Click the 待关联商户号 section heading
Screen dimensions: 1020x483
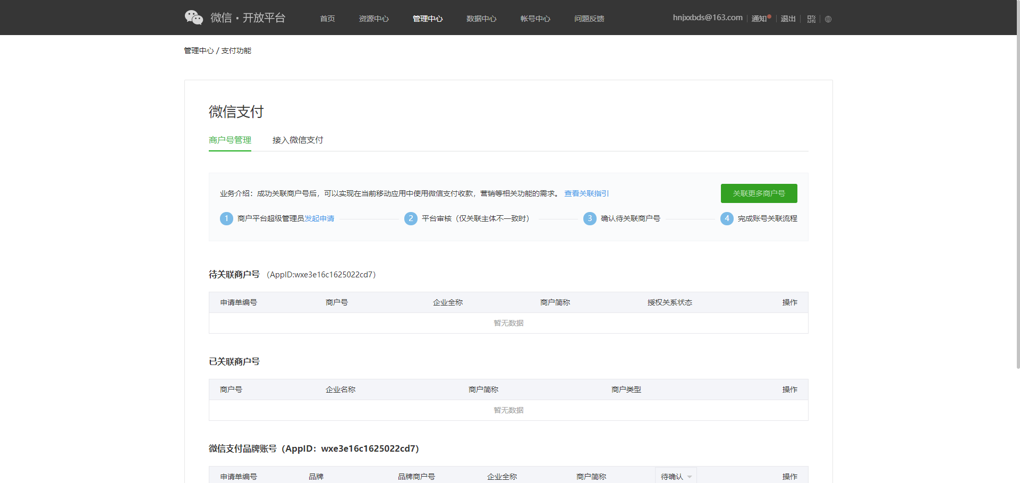[x=234, y=274]
